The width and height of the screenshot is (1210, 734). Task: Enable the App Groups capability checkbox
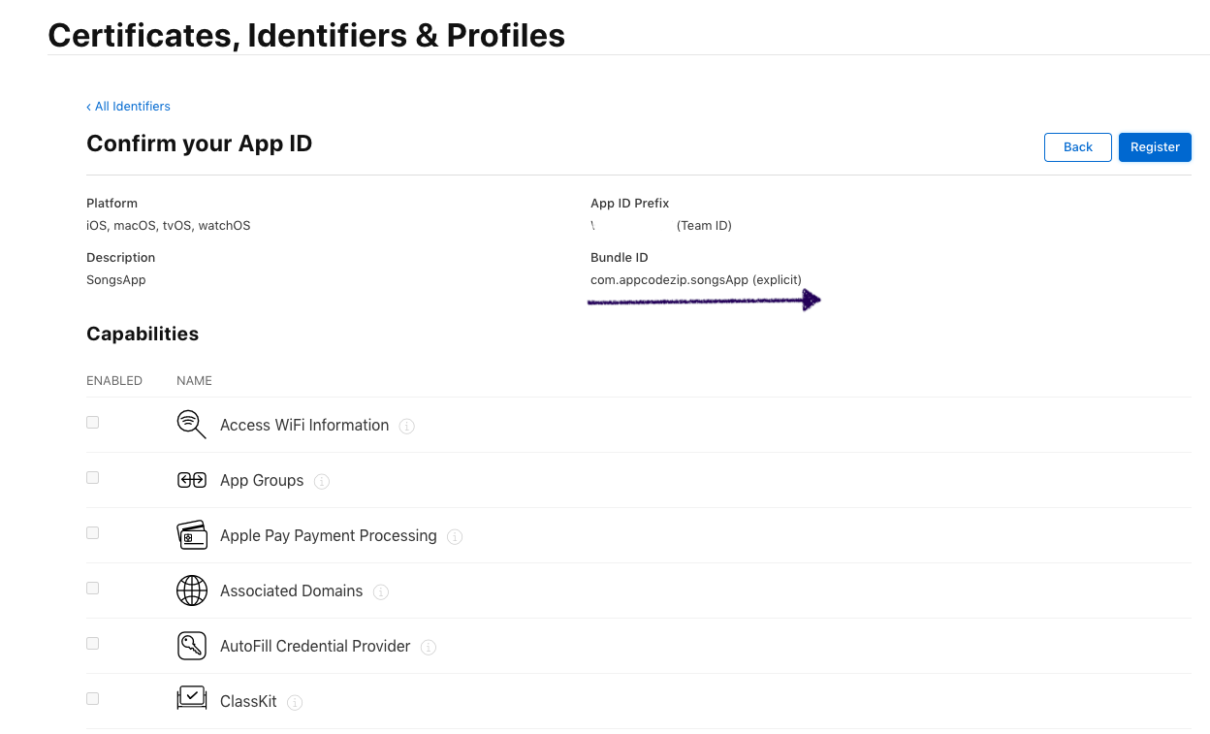(92, 476)
